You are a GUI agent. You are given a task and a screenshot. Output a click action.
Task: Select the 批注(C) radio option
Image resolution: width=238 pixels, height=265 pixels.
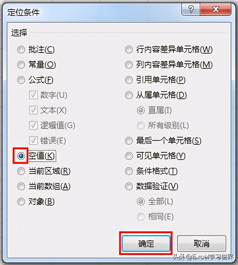pos(21,50)
